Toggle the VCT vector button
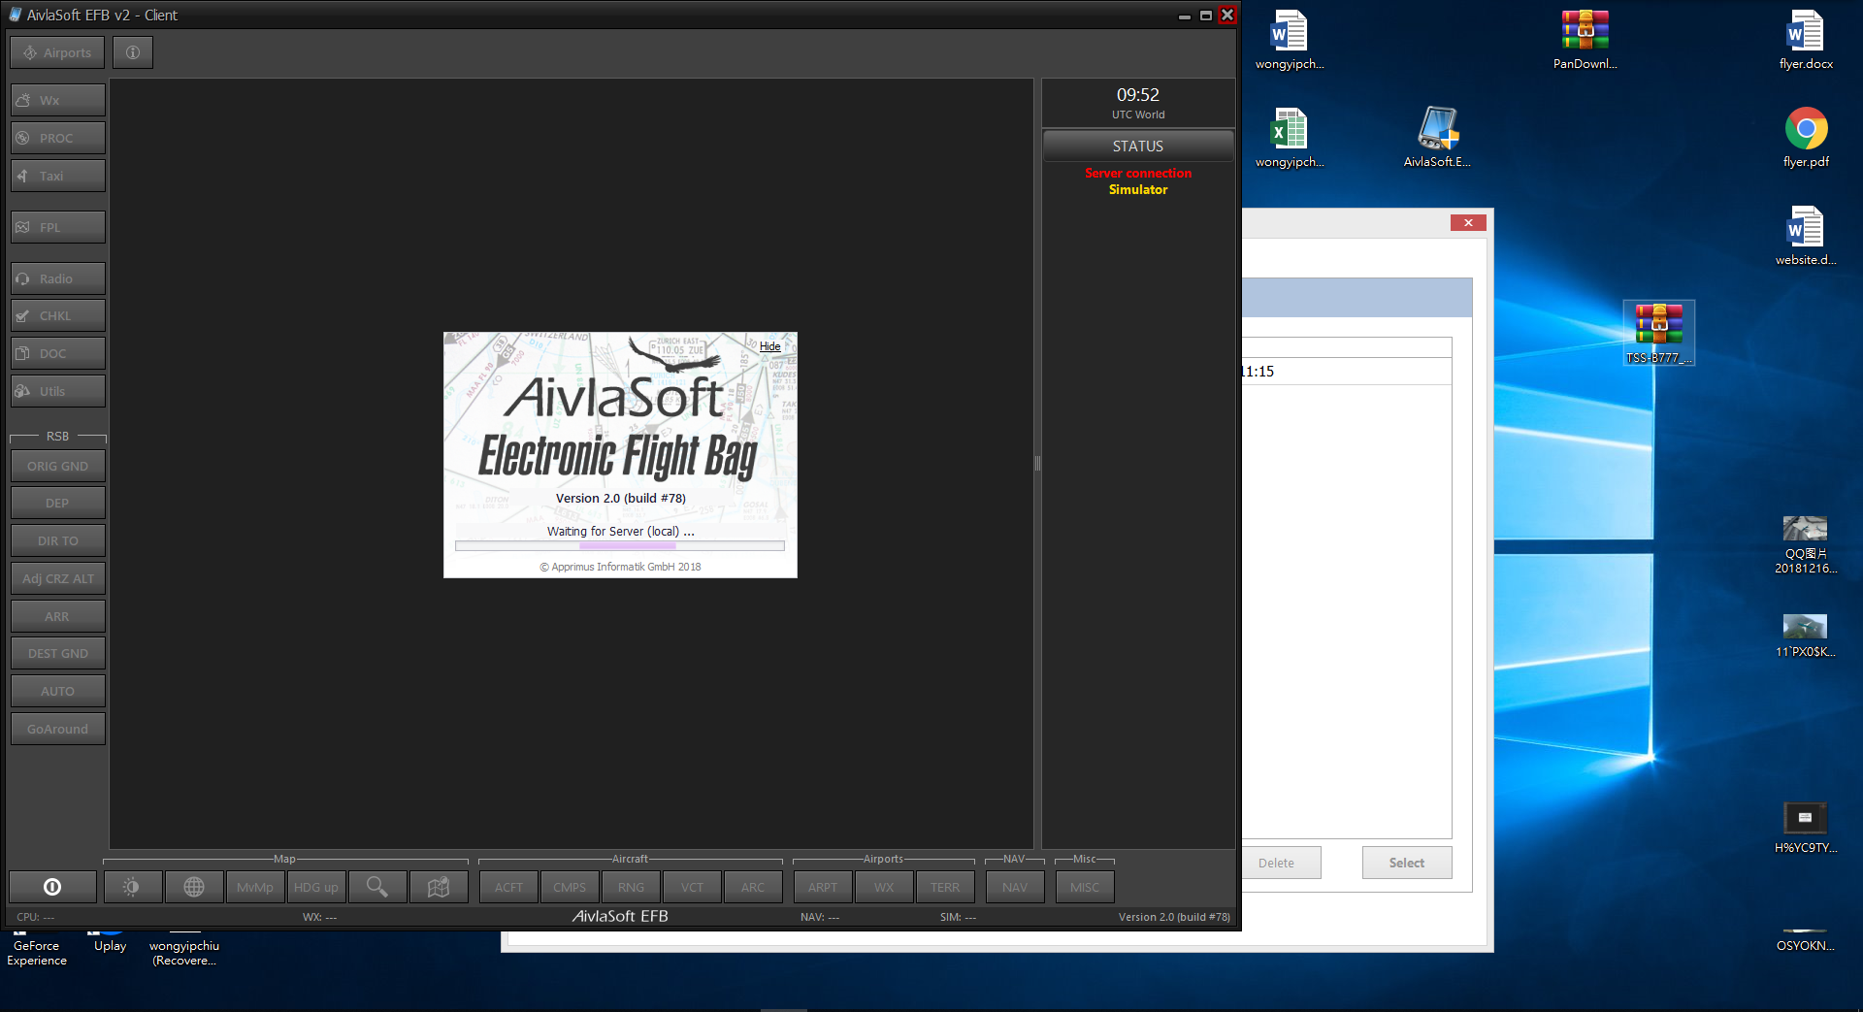 [x=692, y=887]
